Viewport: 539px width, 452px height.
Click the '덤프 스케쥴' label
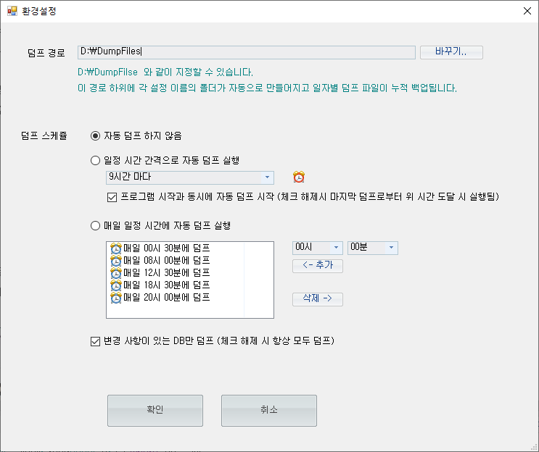(44, 136)
